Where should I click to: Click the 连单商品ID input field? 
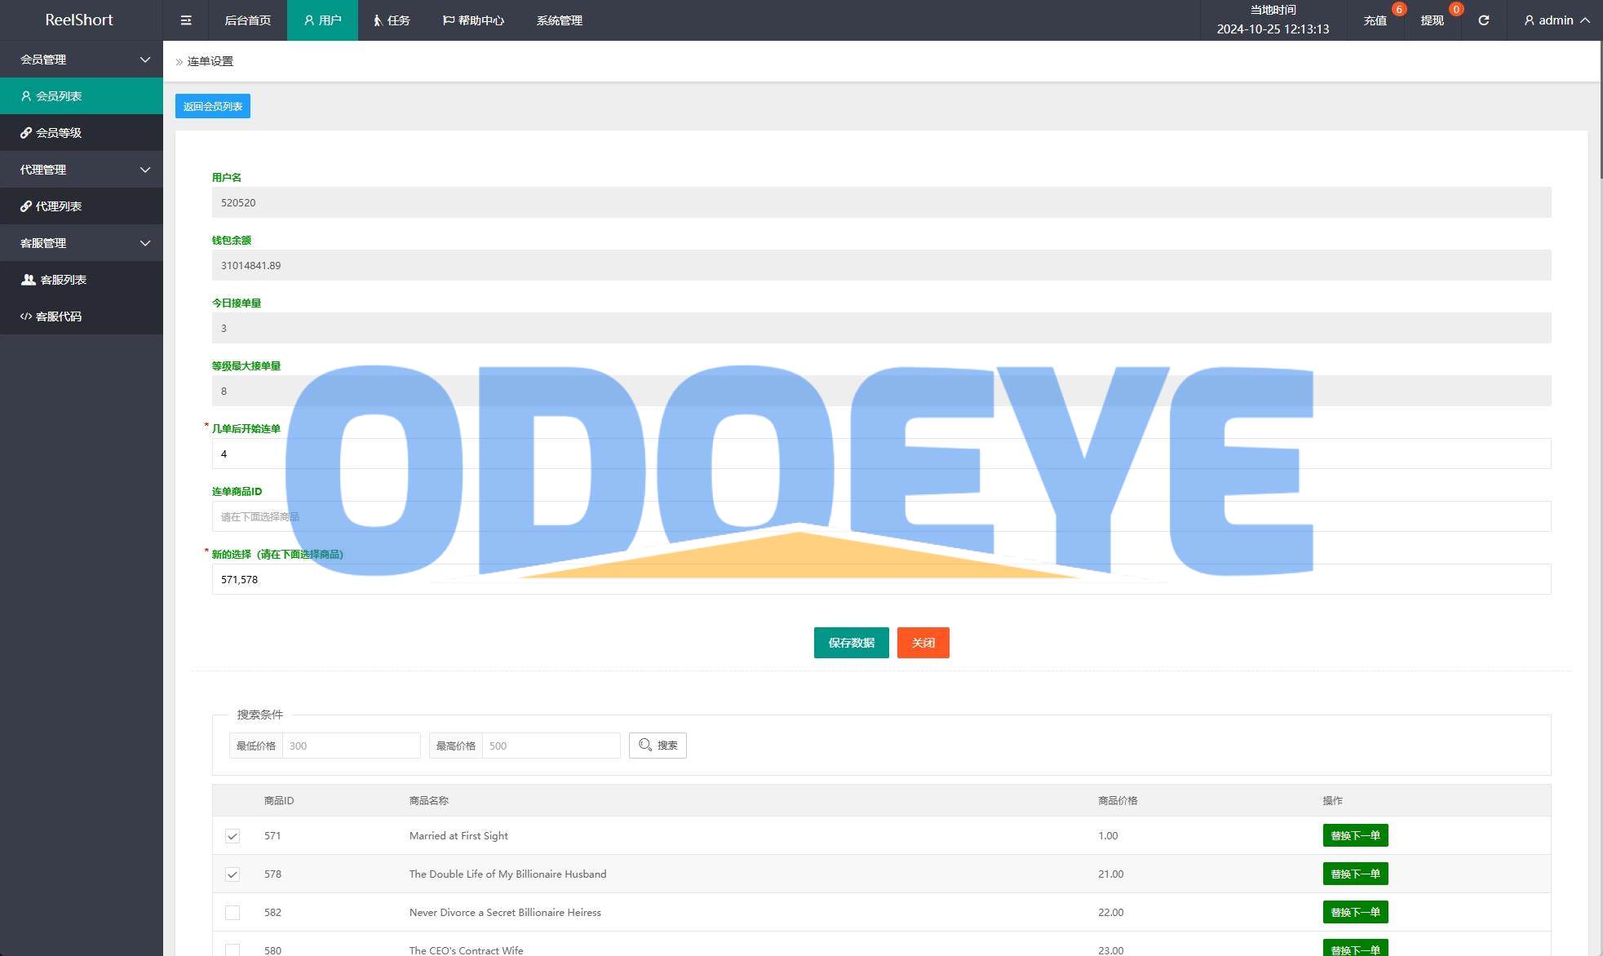(x=881, y=516)
